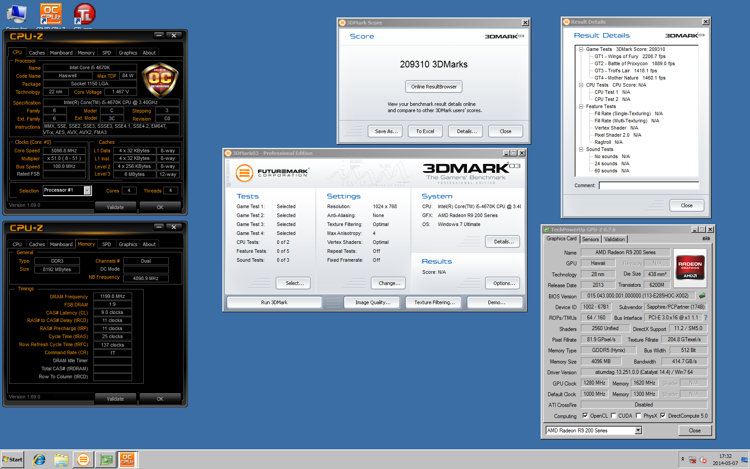This screenshot has height=469, width=750.
Task: Click Run 3DMark button
Action: [x=274, y=302]
